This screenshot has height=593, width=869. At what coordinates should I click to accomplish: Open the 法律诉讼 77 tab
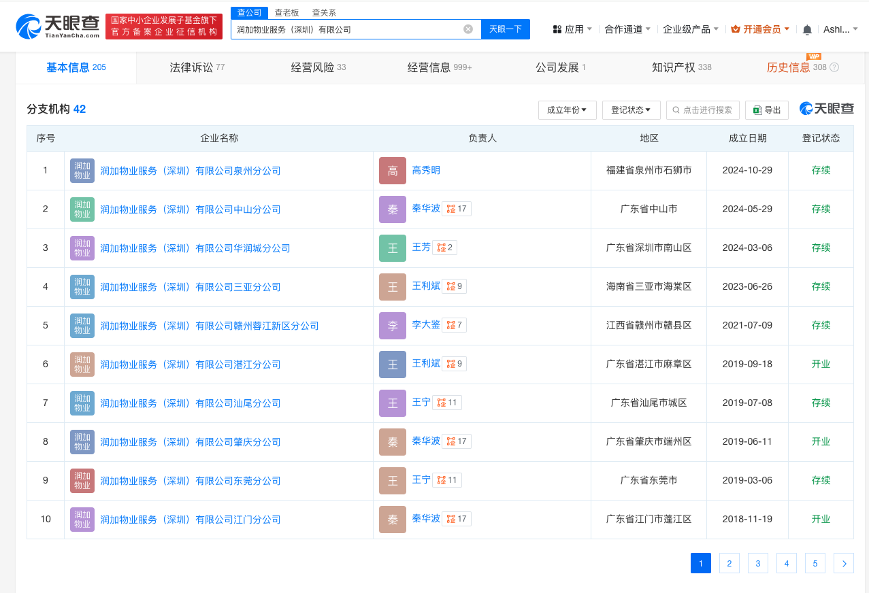pos(197,67)
